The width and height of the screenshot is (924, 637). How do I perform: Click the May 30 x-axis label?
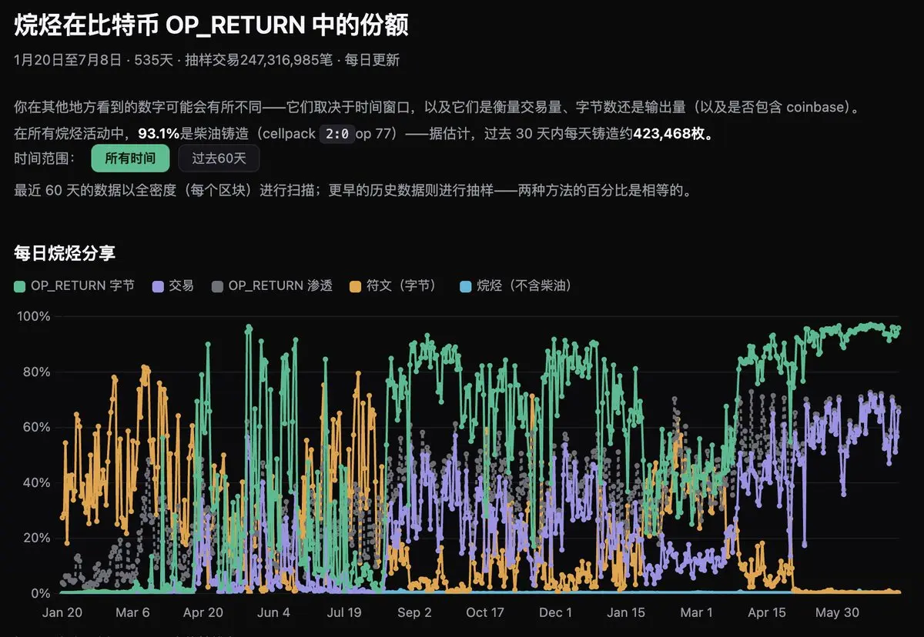point(837,612)
